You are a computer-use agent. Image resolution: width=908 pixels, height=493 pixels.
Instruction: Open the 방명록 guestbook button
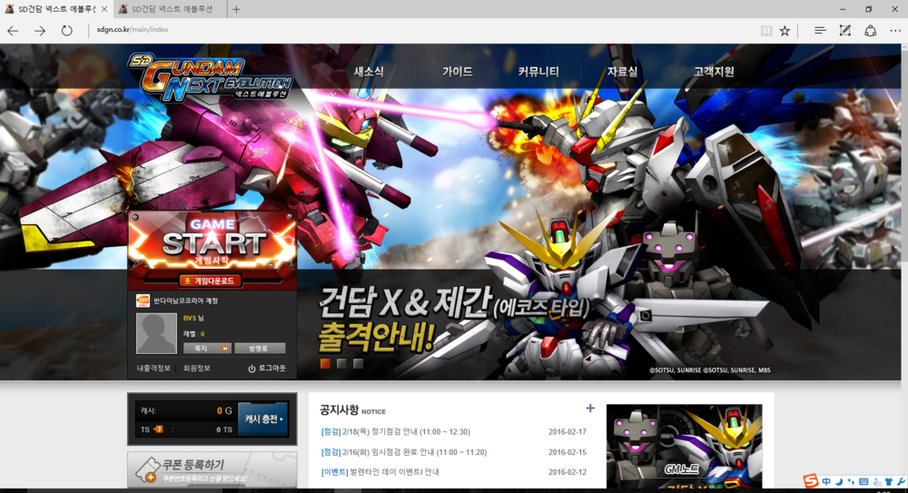[260, 348]
